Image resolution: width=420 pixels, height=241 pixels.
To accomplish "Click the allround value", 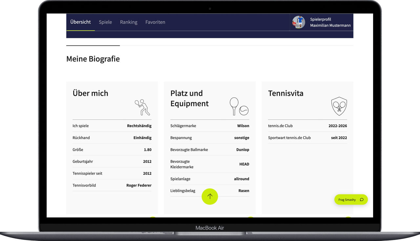I will [x=241, y=179].
